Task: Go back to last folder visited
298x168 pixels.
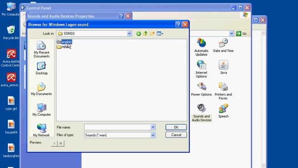Action: [139, 34]
